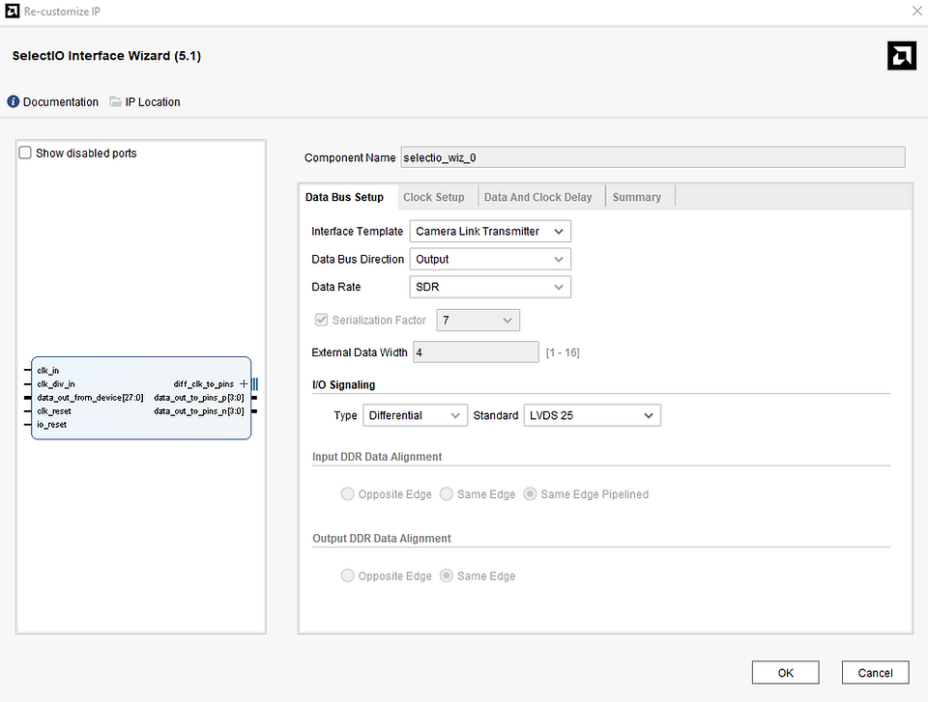Viewport: 928px width, 702px height.
Task: Click the Vivado icon in title bar
Action: (x=12, y=11)
